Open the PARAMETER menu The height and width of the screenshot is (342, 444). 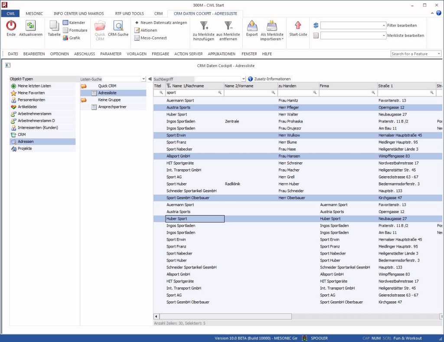pyautogui.click(x=111, y=54)
